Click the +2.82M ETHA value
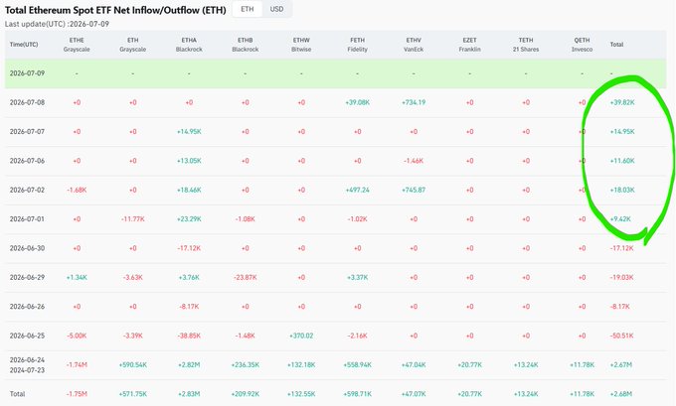 tap(189, 365)
